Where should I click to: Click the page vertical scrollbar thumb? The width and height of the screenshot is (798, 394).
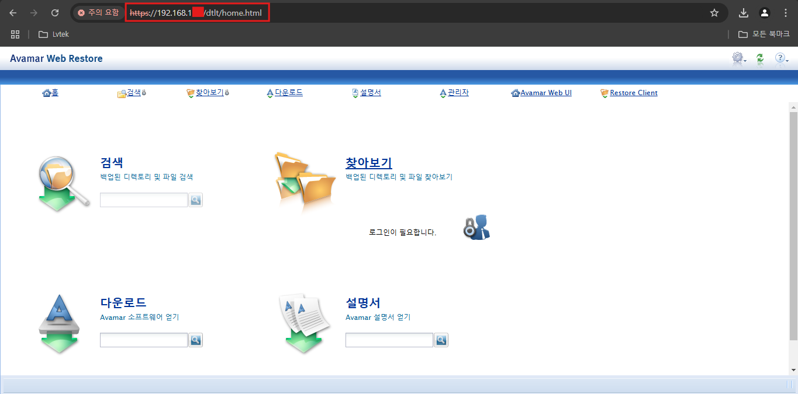tap(793, 226)
